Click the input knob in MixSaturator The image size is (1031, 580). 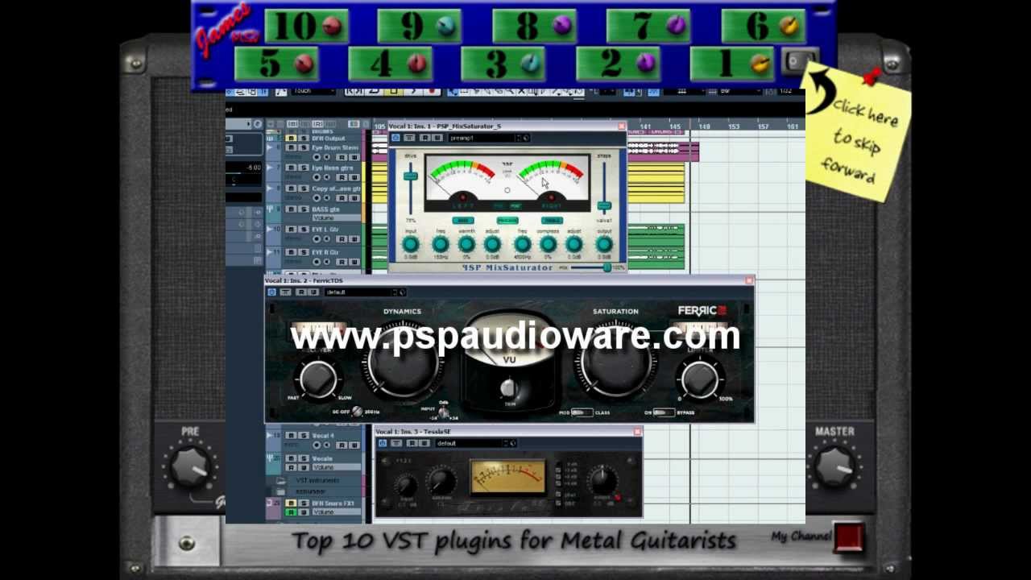pos(410,244)
